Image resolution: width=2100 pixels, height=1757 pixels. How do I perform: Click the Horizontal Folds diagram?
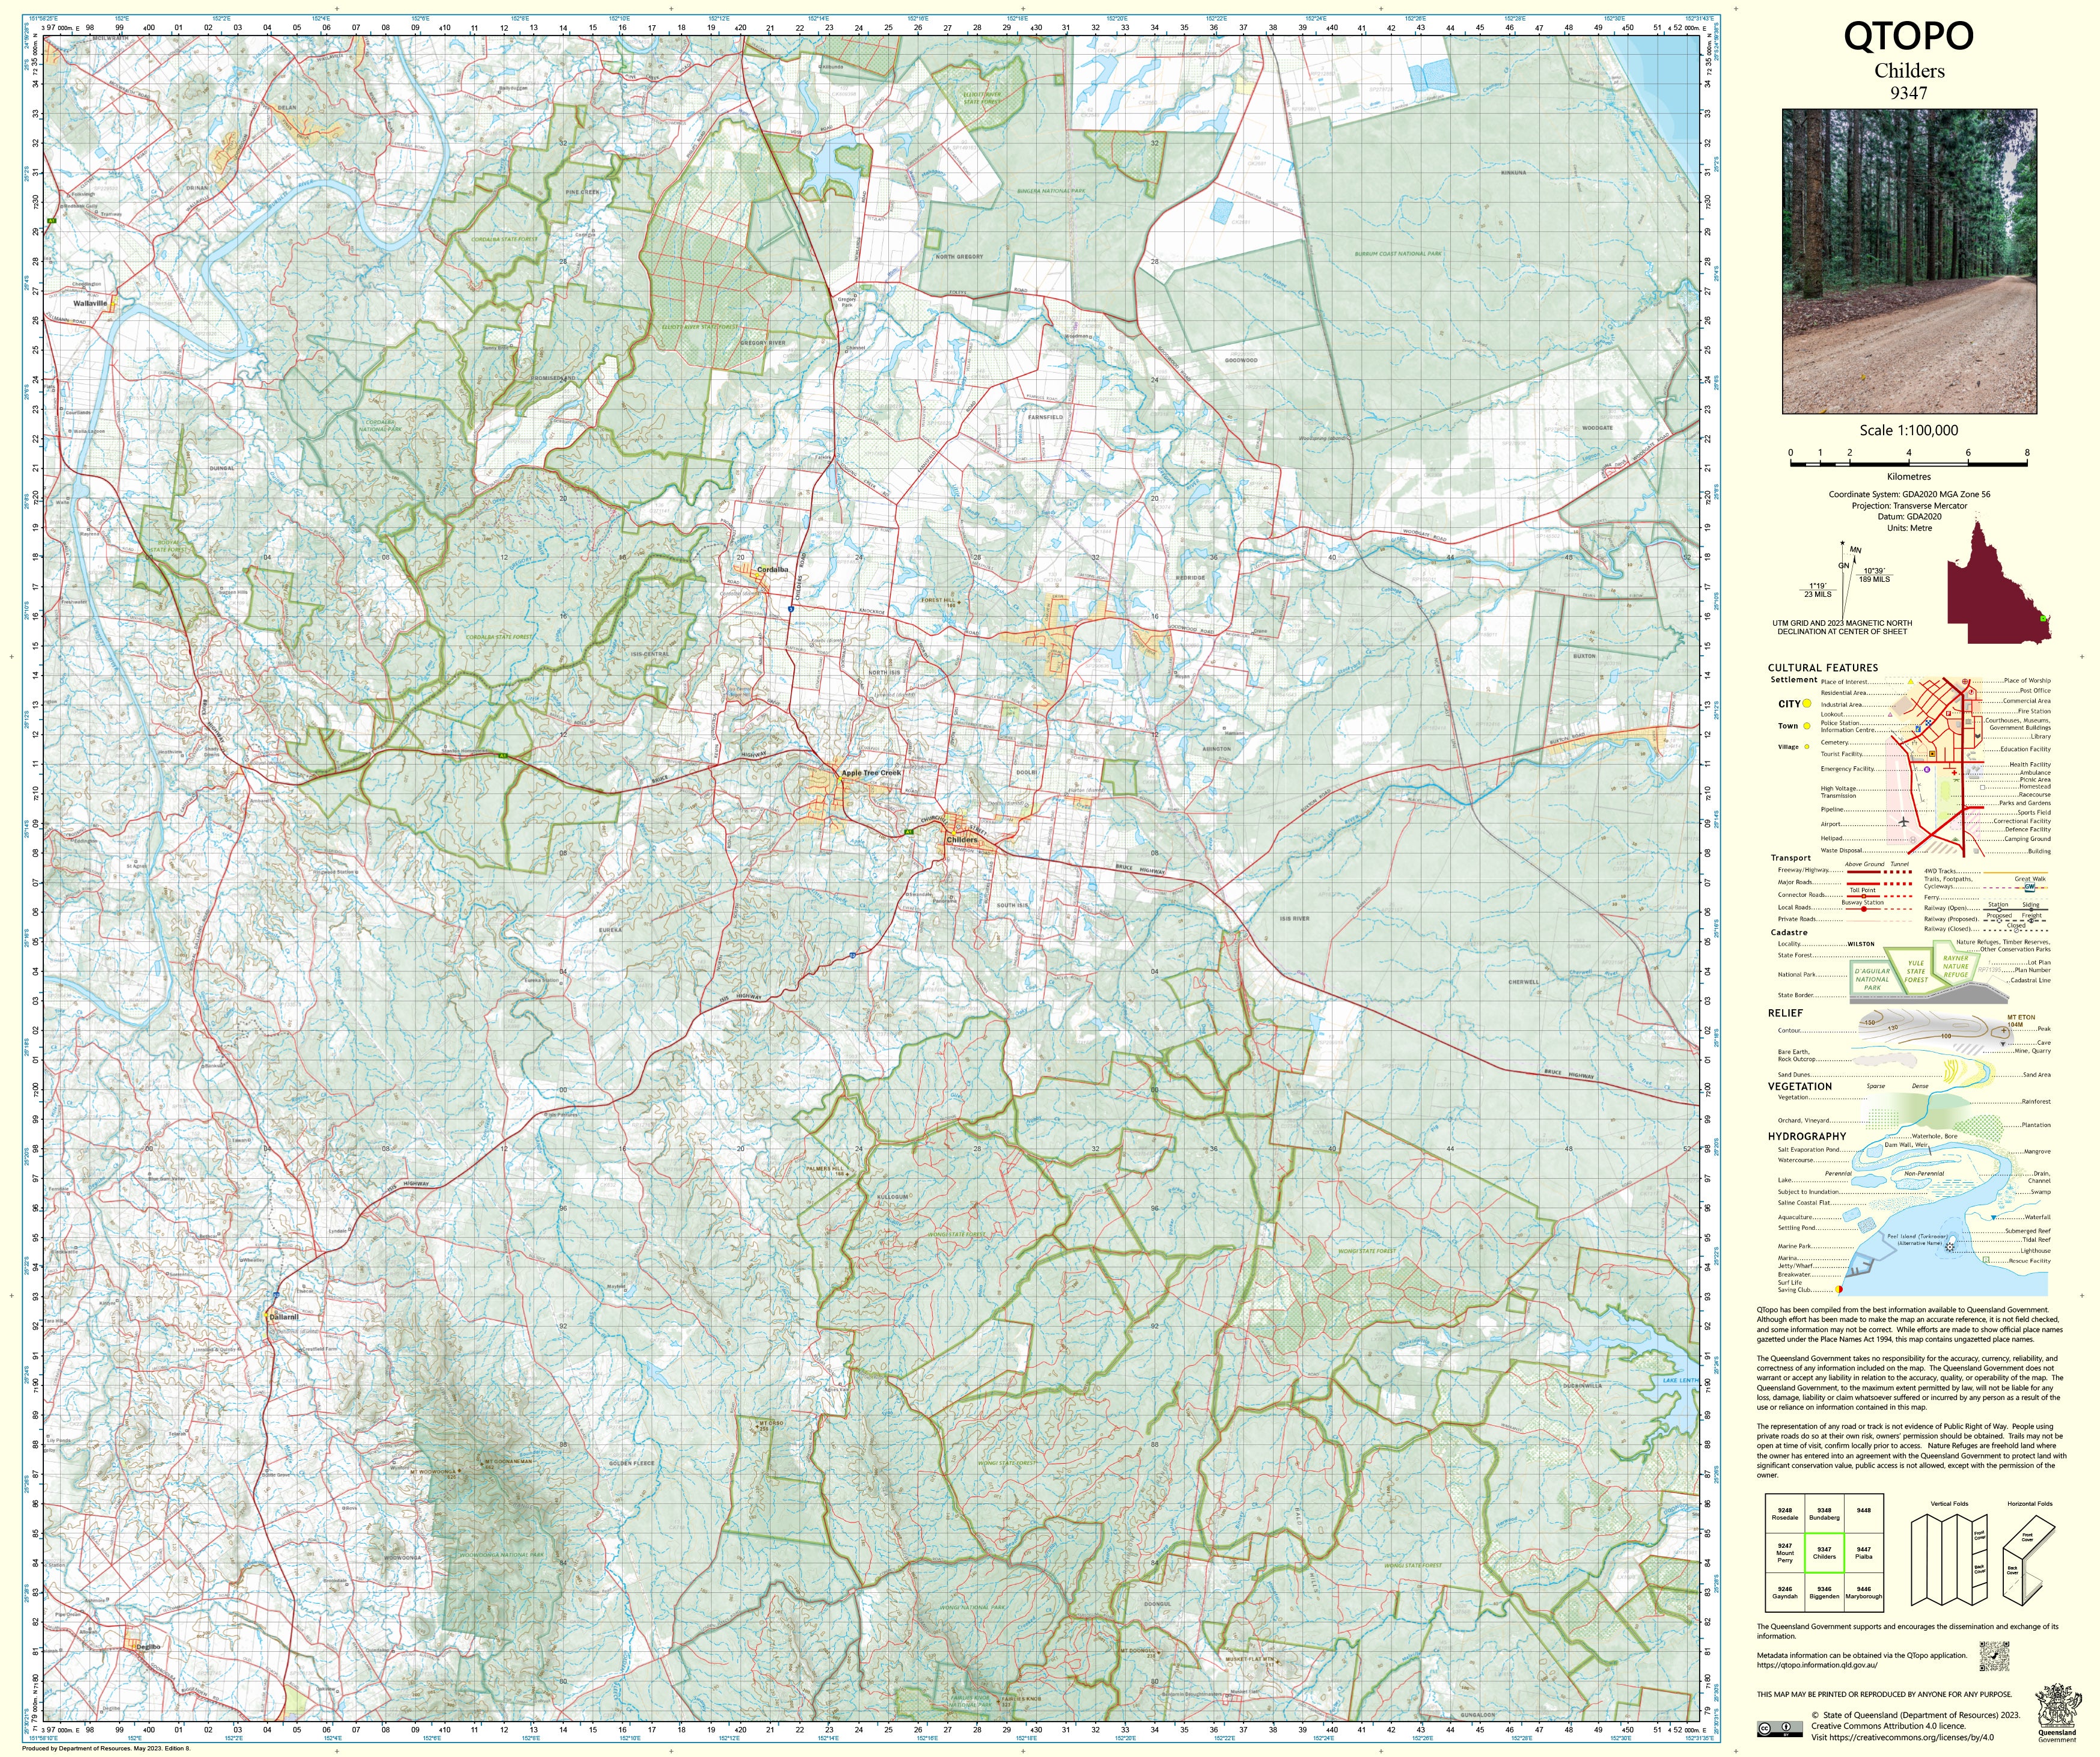point(2028,1560)
